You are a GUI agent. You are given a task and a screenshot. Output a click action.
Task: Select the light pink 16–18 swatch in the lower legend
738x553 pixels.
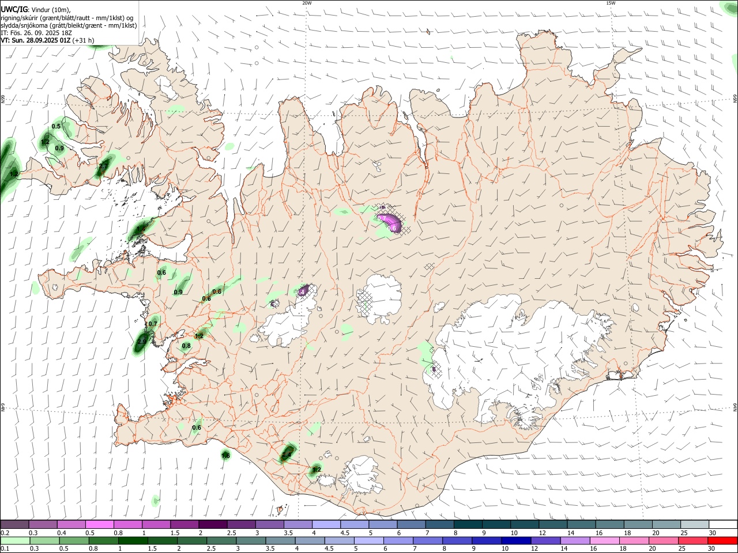point(605,540)
